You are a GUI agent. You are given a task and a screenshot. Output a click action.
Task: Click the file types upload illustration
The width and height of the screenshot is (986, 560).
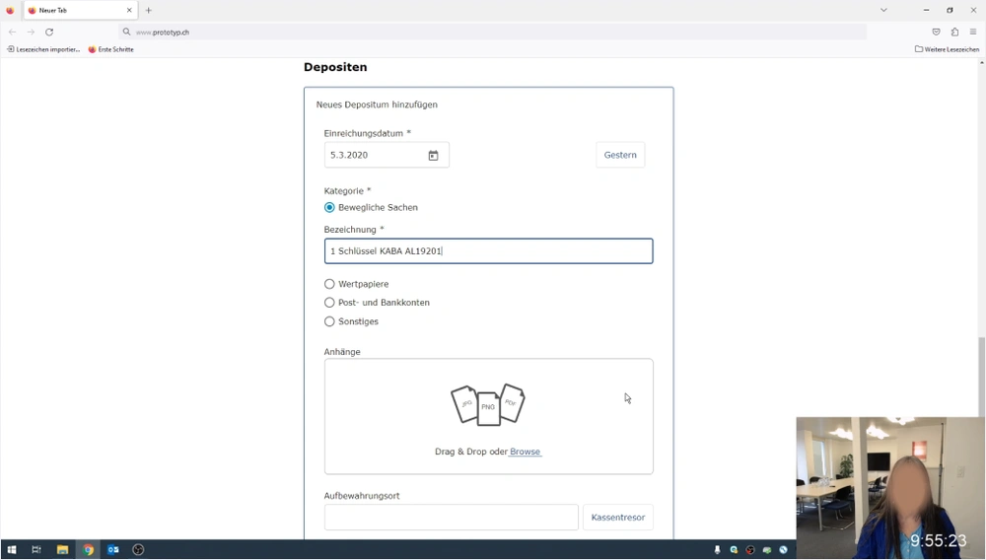[488, 405]
